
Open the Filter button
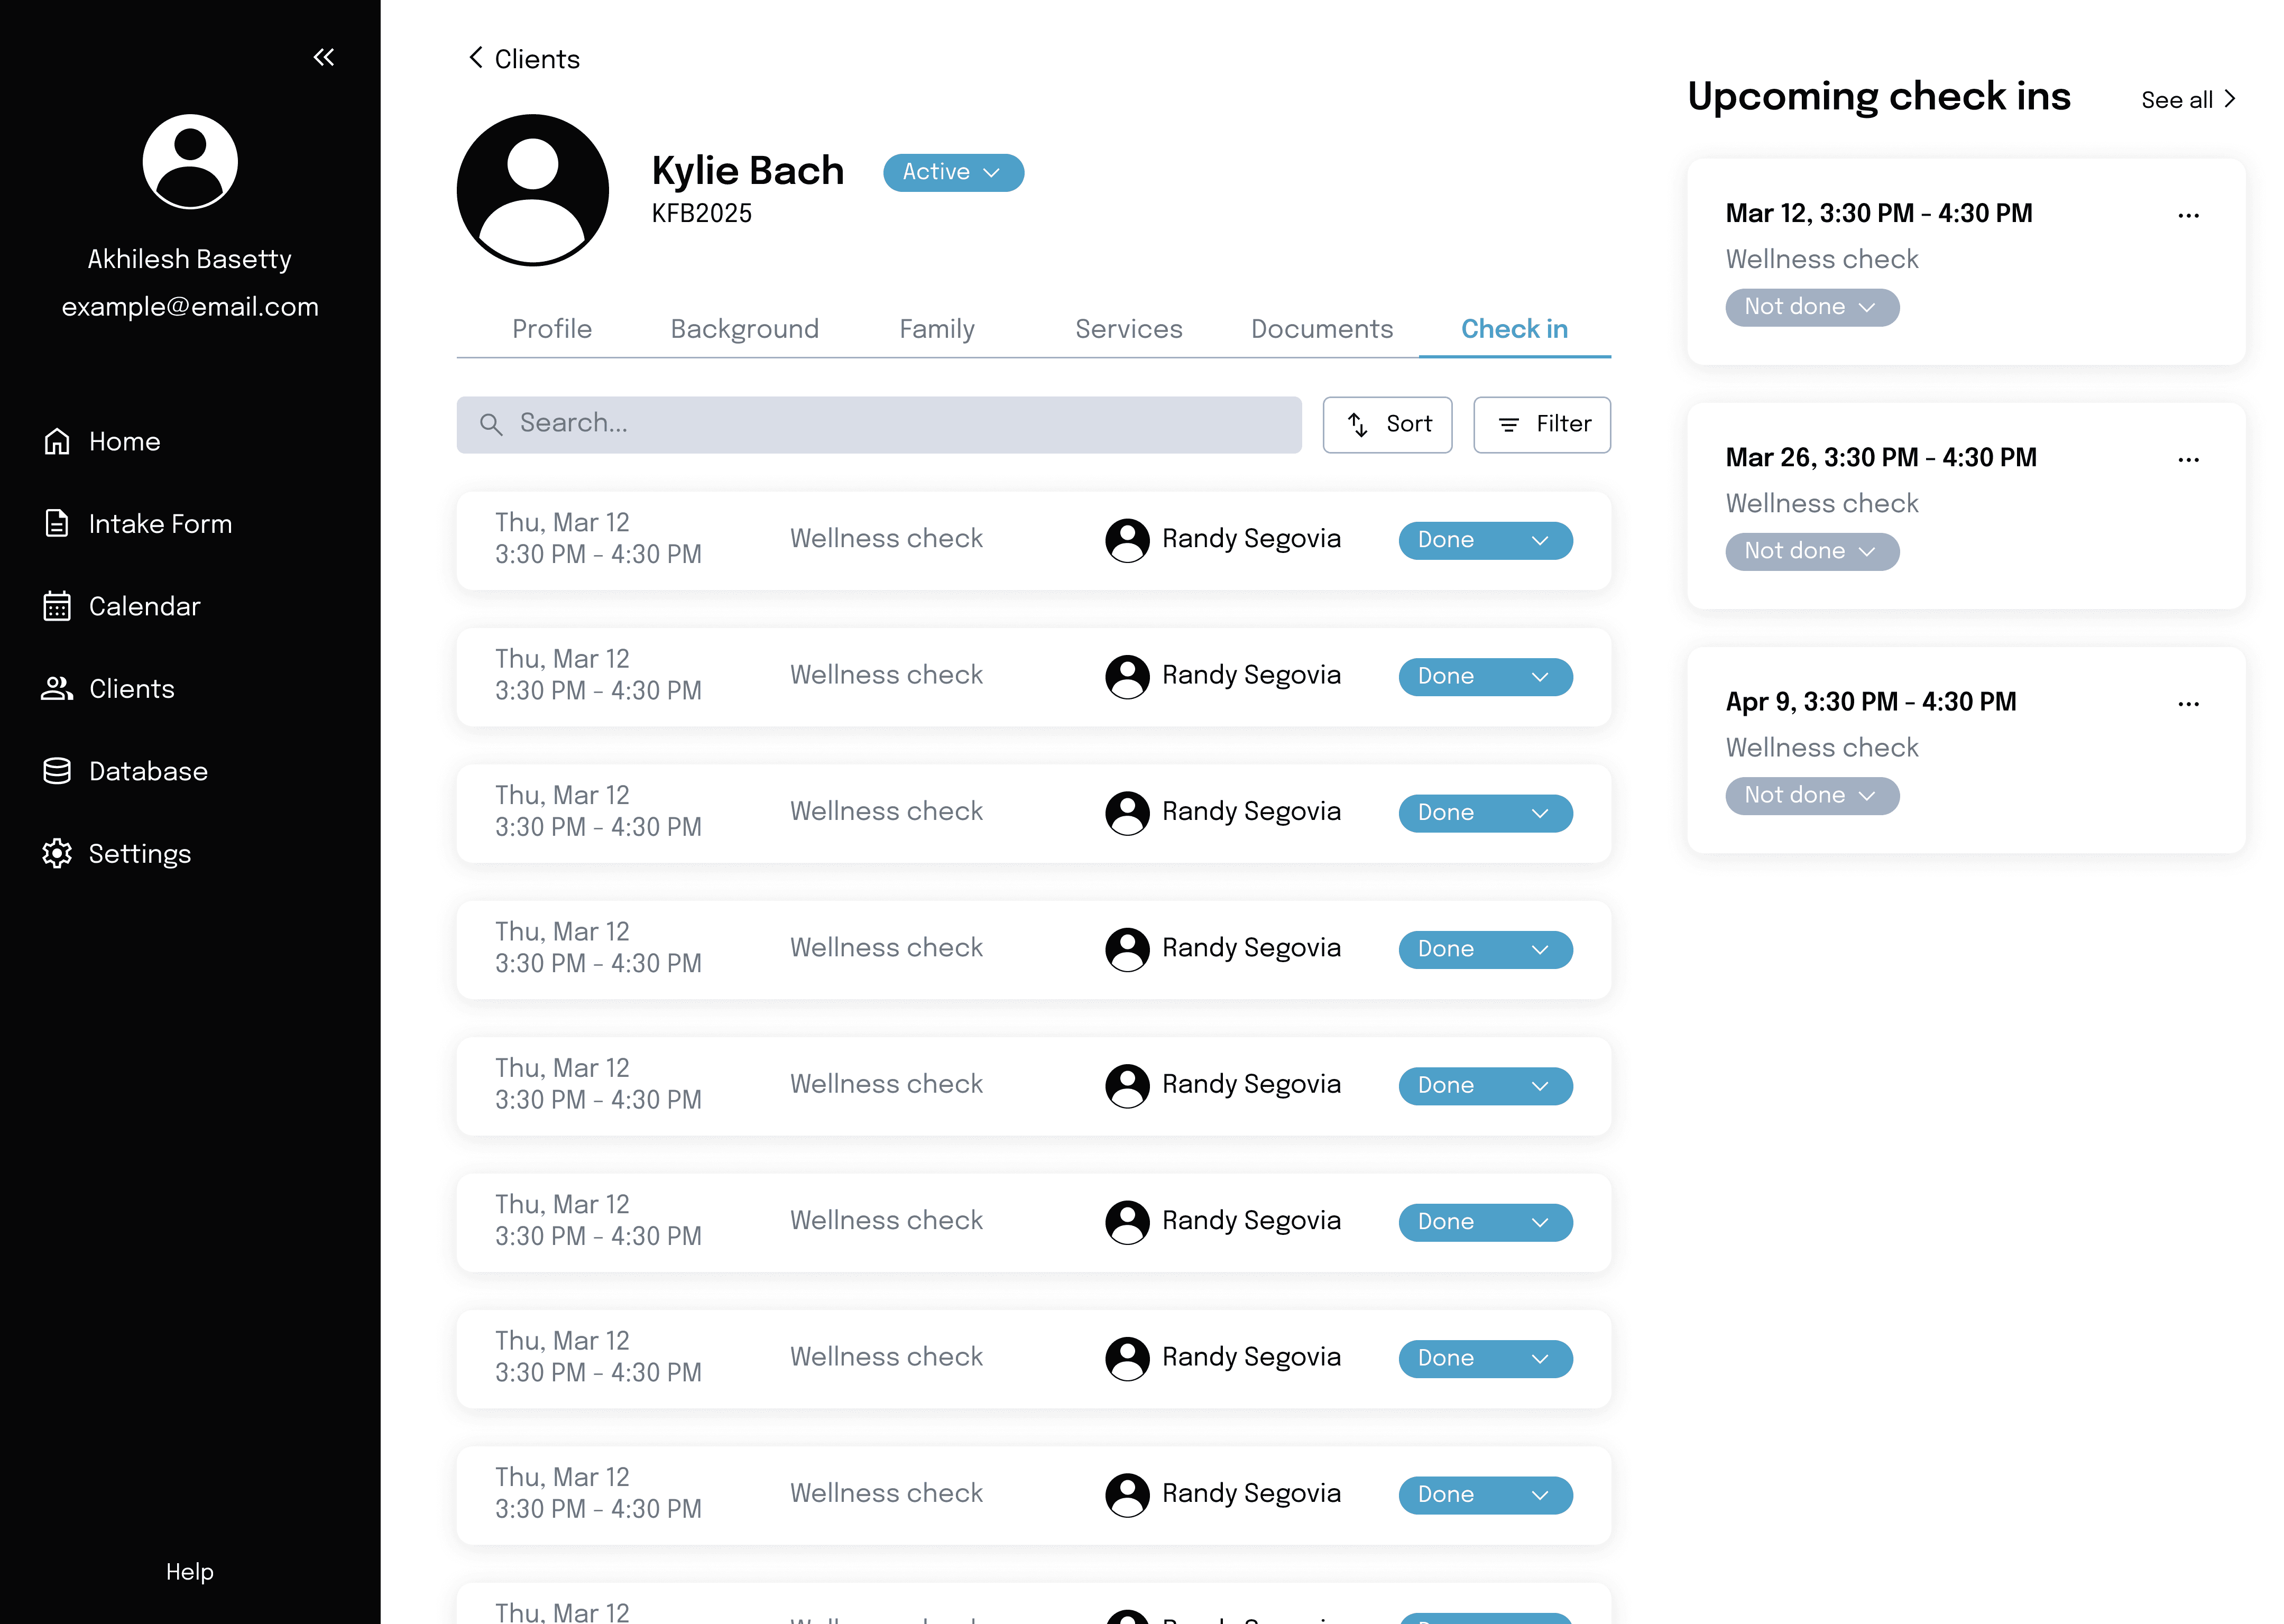(x=1541, y=424)
